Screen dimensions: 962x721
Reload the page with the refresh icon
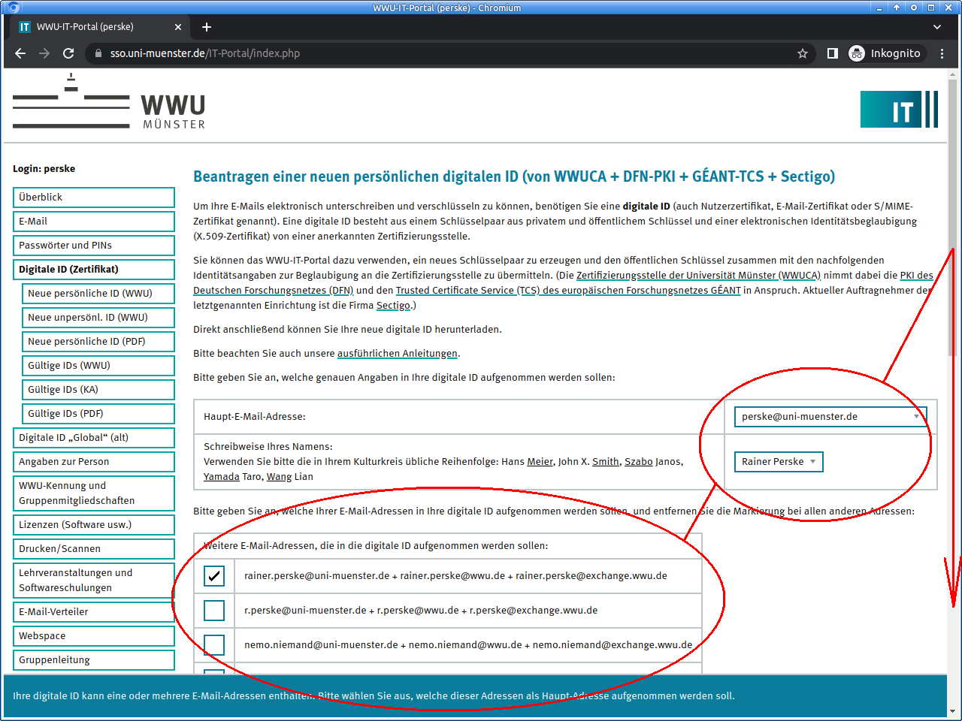[x=68, y=53]
